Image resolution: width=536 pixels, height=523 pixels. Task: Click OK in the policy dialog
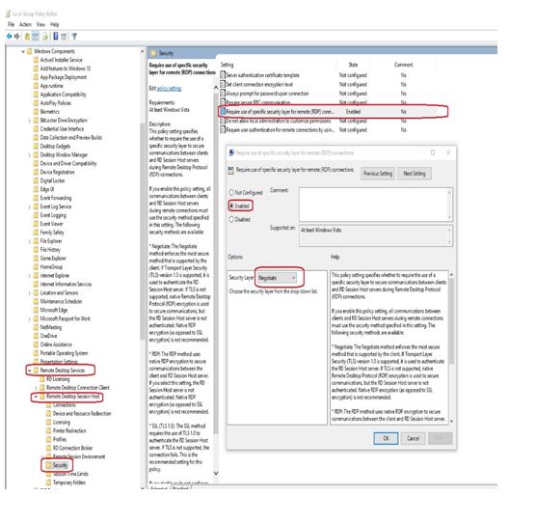(386, 438)
